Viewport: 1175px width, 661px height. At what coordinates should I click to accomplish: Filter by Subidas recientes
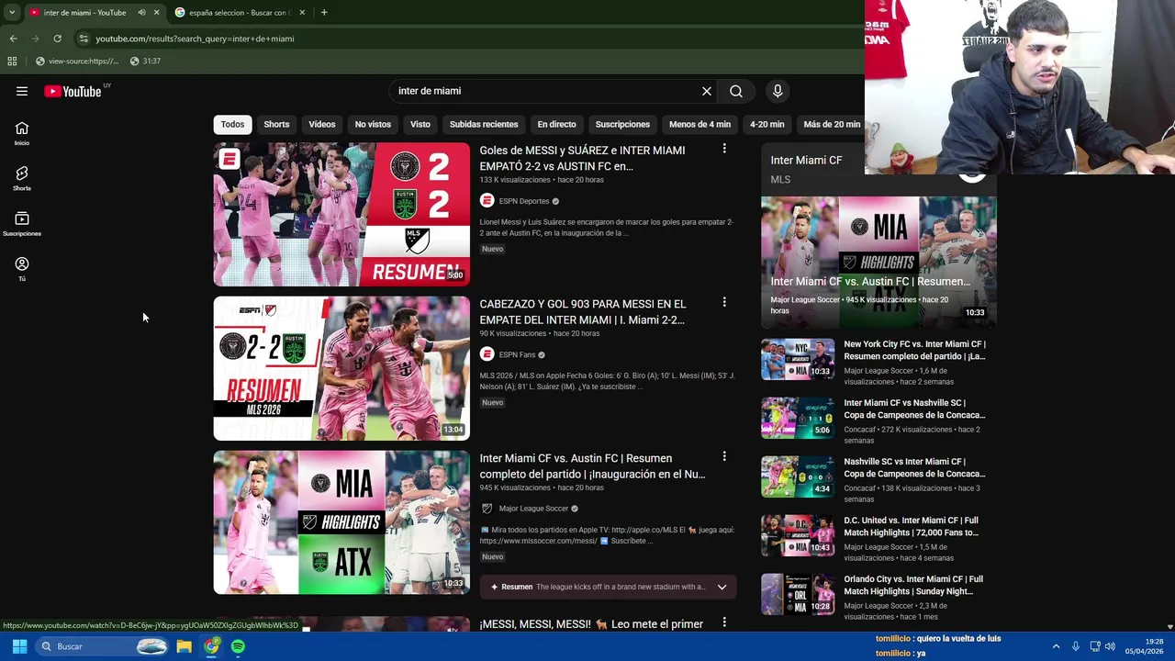coord(484,124)
